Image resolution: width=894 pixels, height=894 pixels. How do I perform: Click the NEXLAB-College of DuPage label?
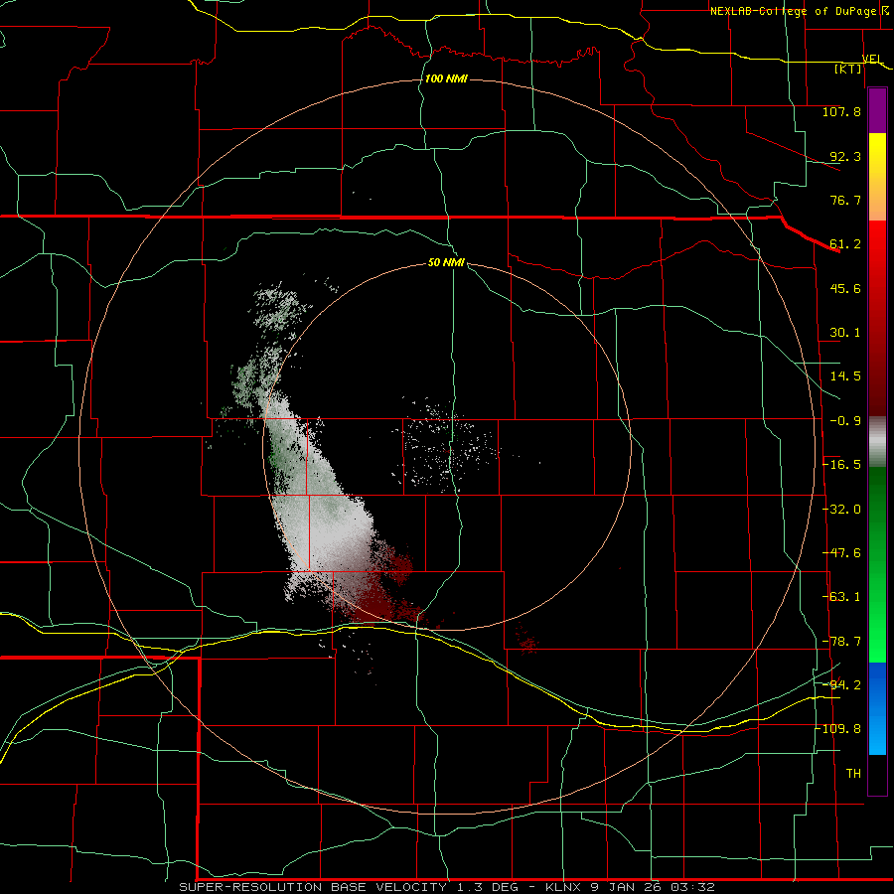click(x=793, y=11)
